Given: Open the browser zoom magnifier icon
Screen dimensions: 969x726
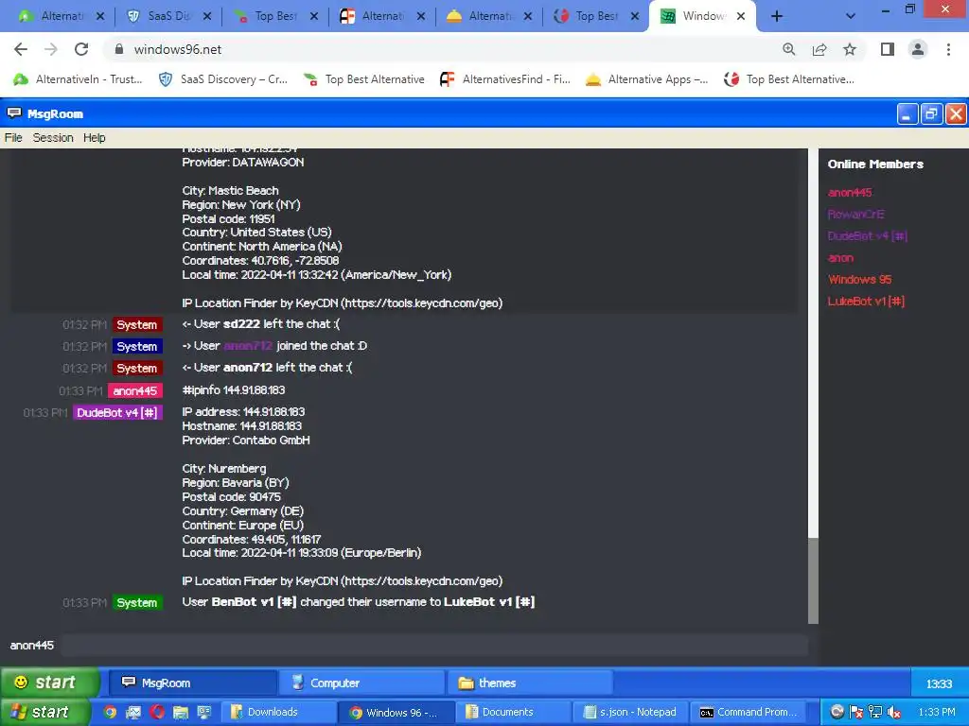Looking at the screenshot, I should (789, 49).
